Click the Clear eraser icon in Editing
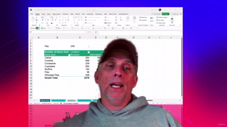 [116, 23]
